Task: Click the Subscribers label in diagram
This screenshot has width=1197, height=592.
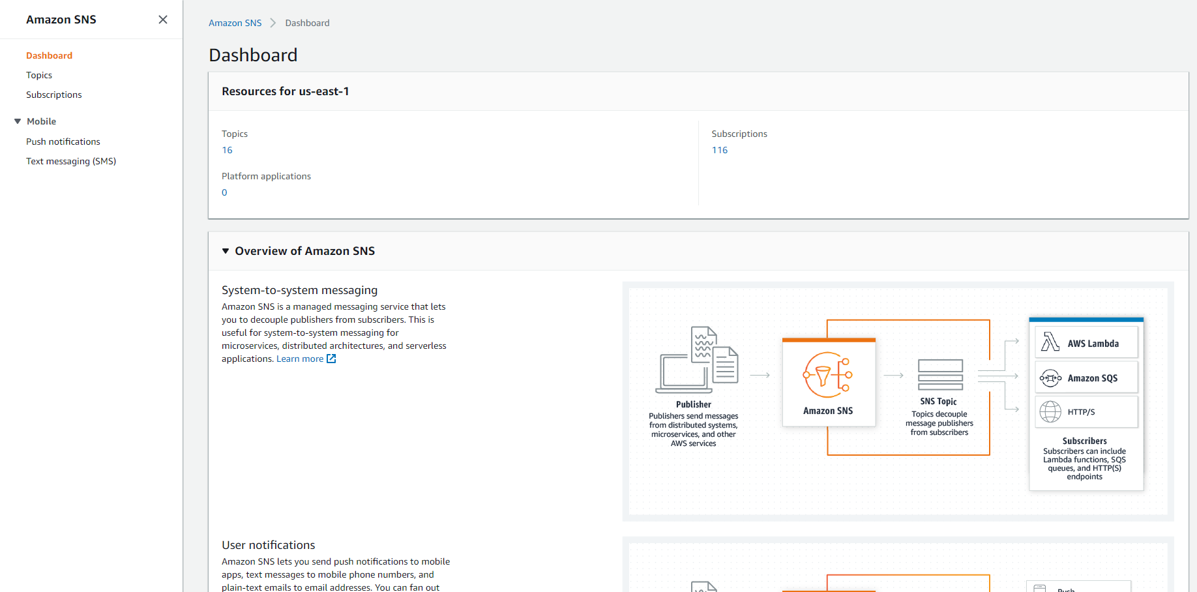Action: pyautogui.click(x=1084, y=441)
